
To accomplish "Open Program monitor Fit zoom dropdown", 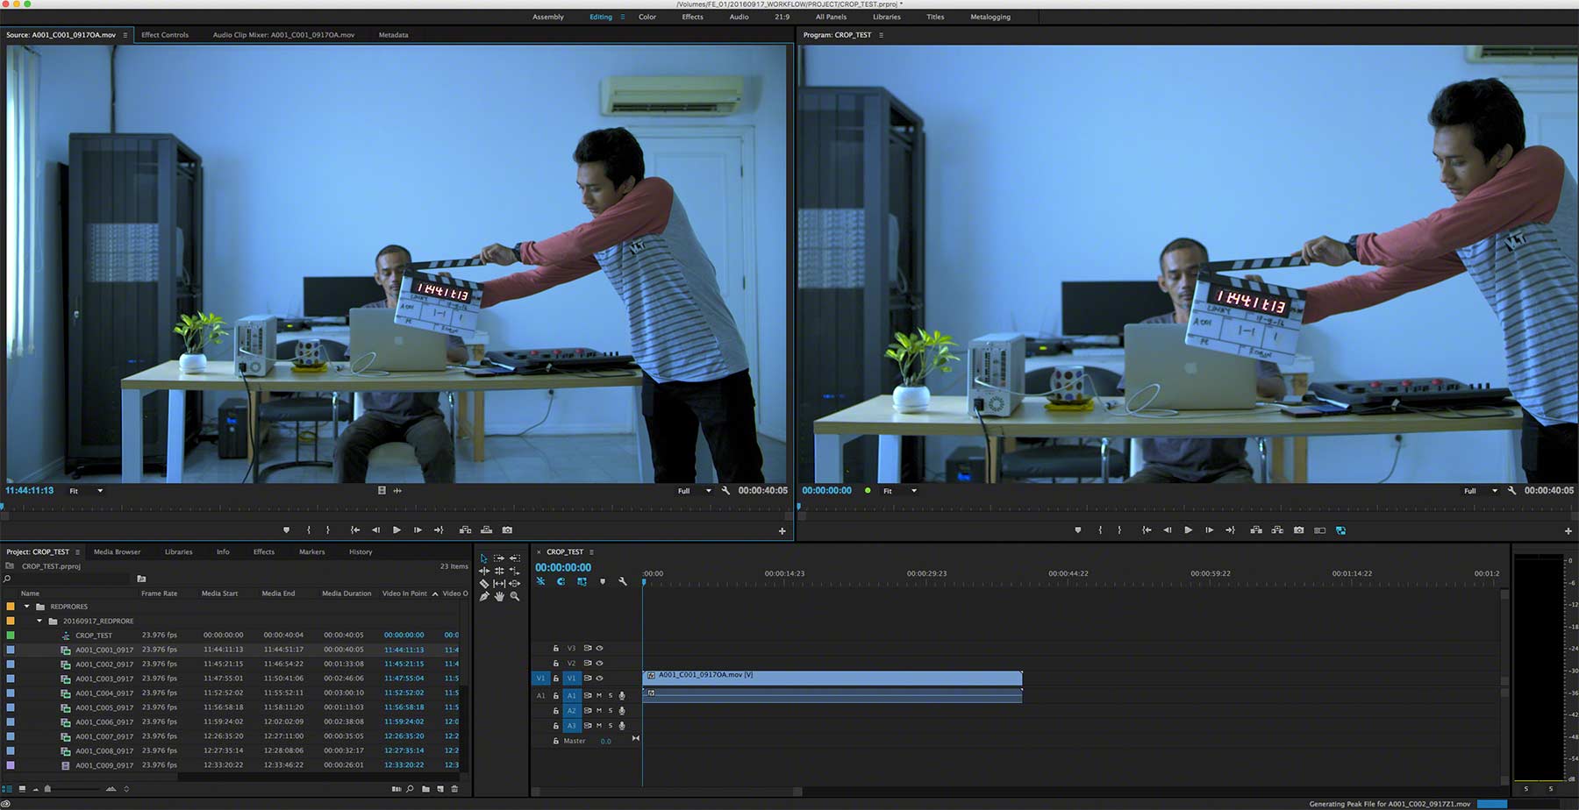I will [x=900, y=491].
